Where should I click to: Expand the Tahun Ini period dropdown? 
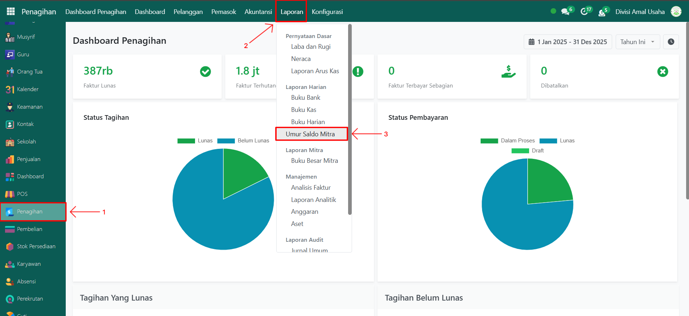click(x=637, y=42)
